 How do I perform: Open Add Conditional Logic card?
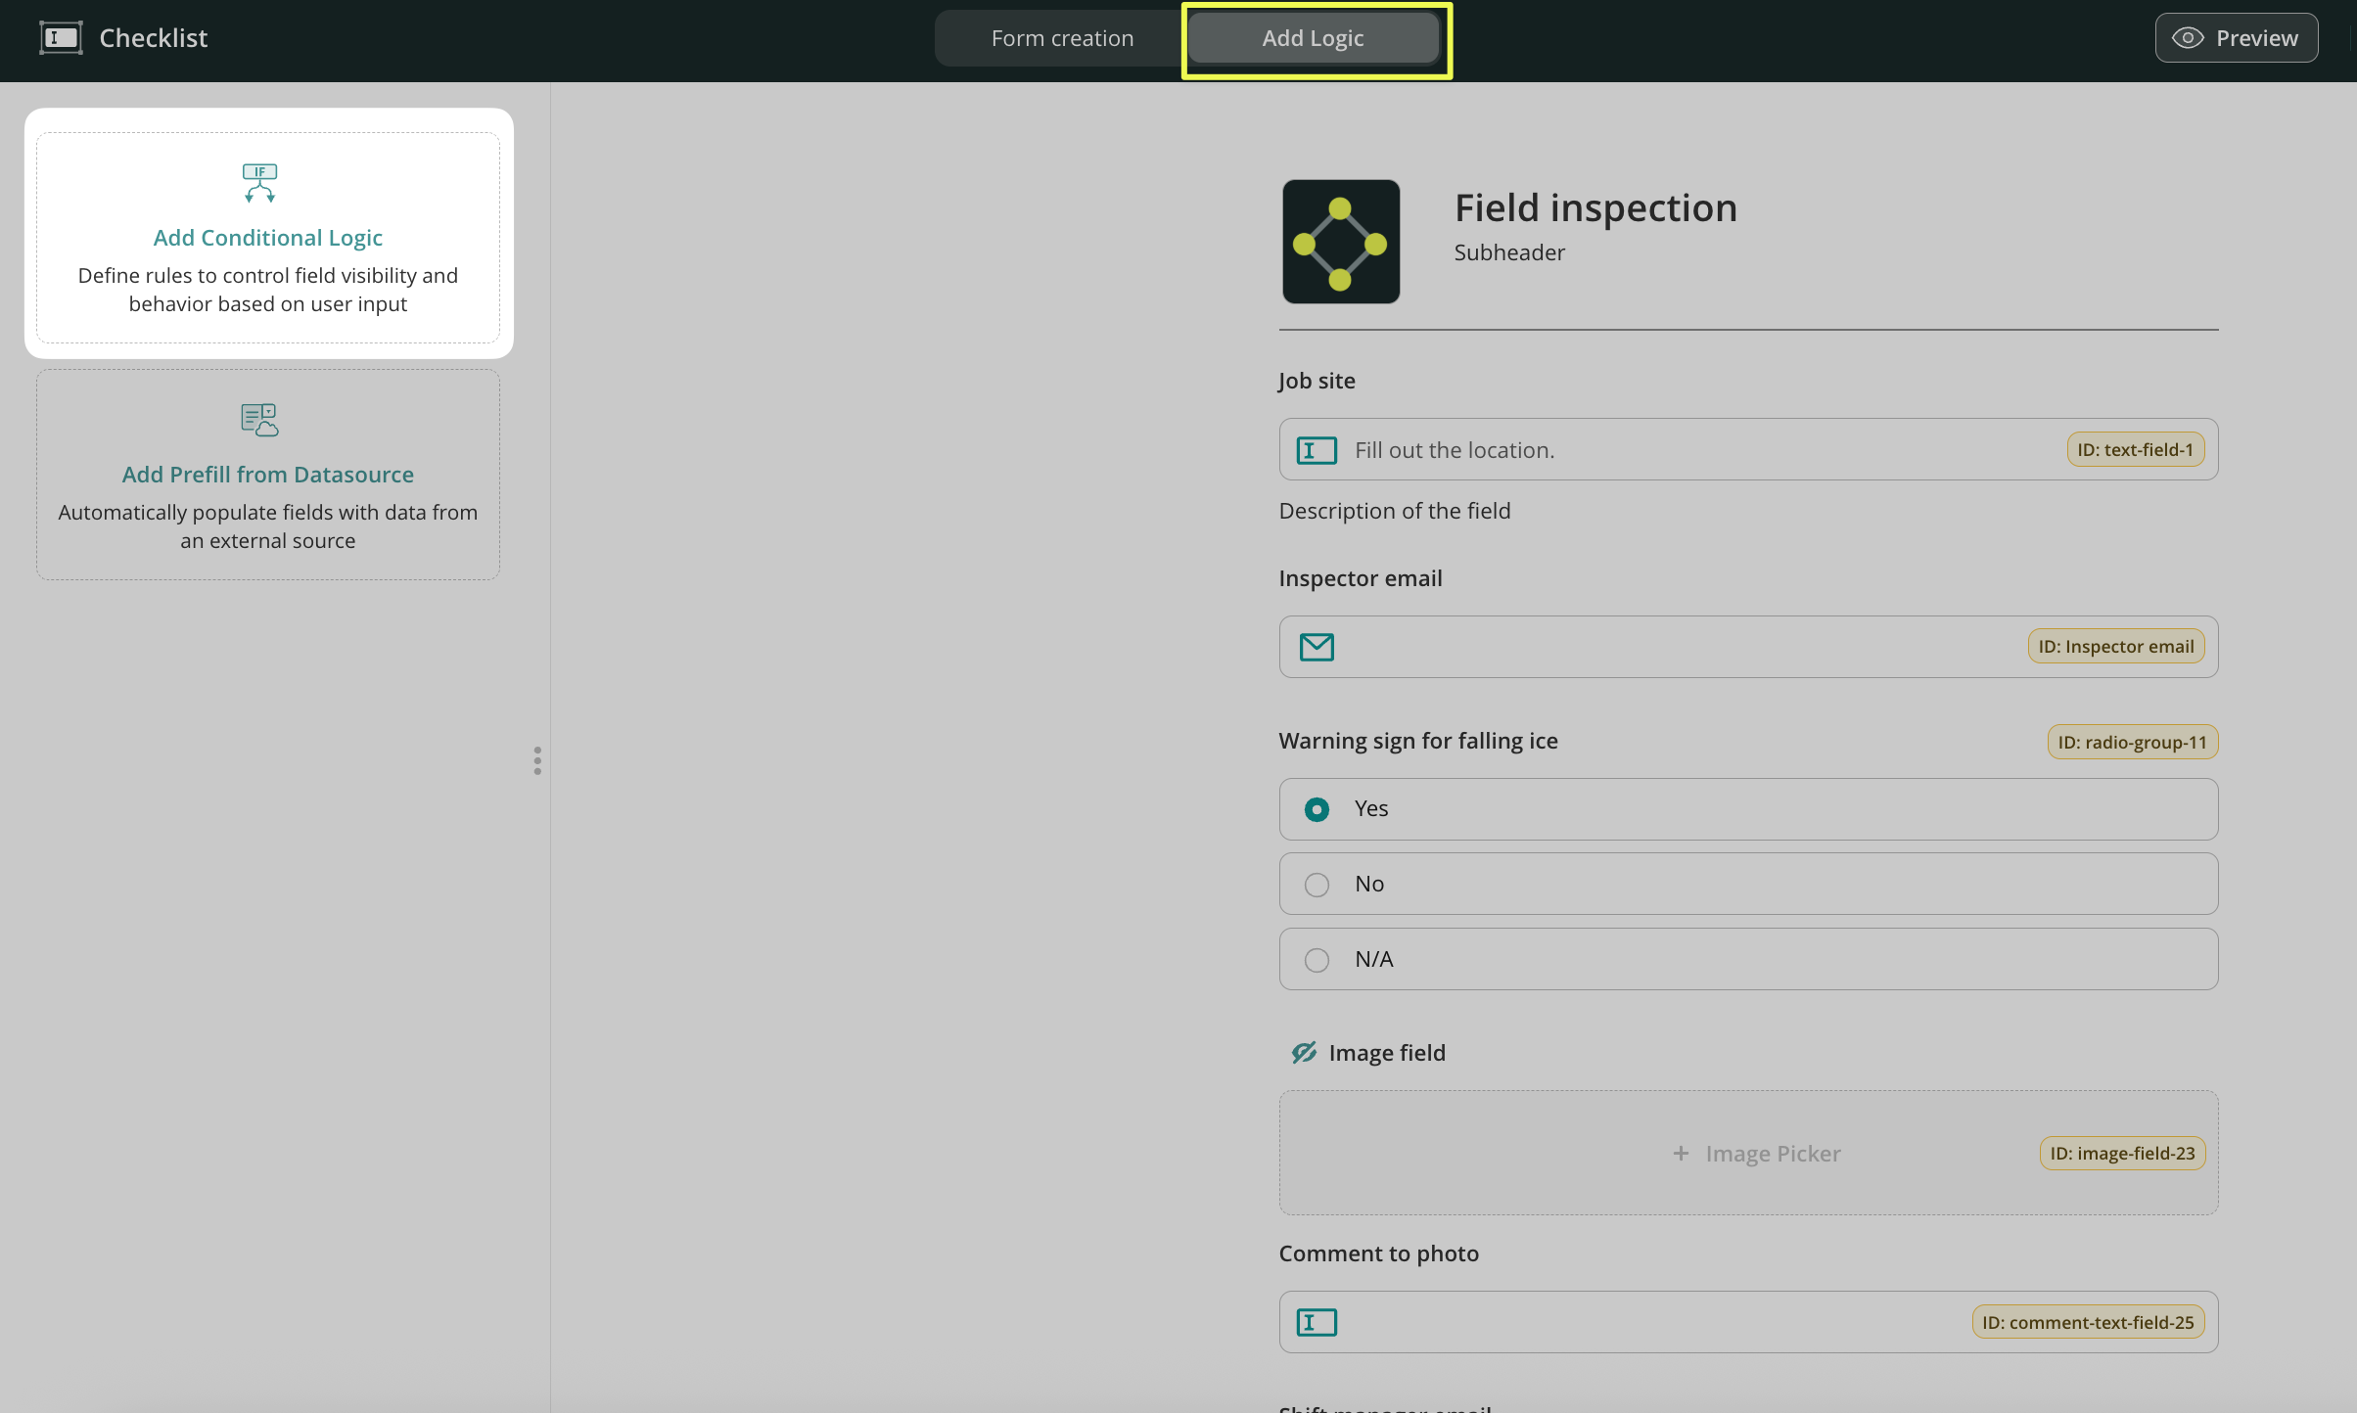click(267, 238)
